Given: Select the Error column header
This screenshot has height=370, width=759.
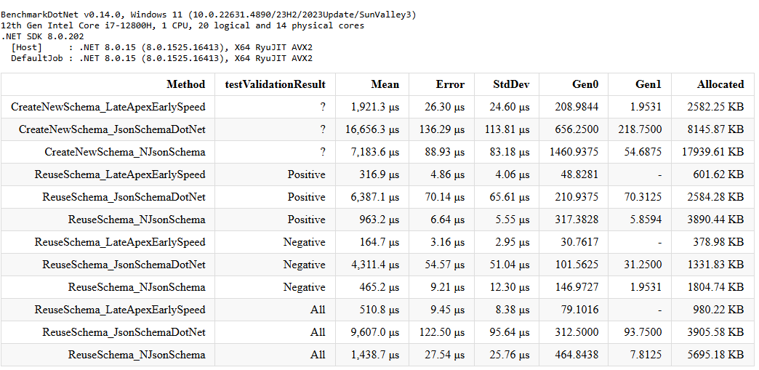Looking at the screenshot, I should coord(450,84).
